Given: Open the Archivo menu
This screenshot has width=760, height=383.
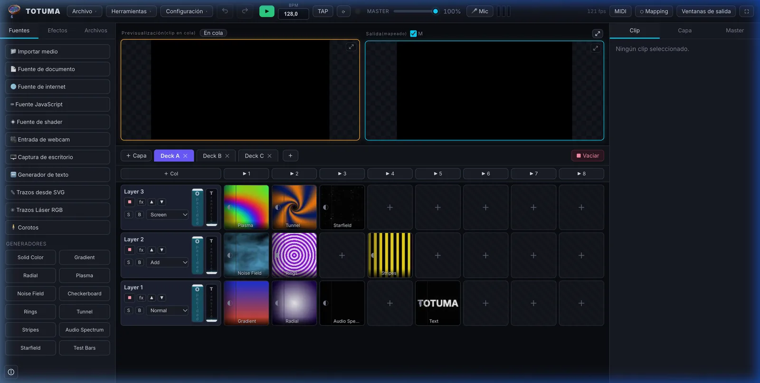Looking at the screenshot, I should [84, 11].
